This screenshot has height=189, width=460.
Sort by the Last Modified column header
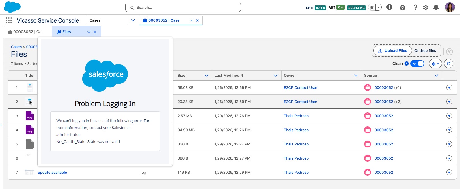tap(229, 76)
